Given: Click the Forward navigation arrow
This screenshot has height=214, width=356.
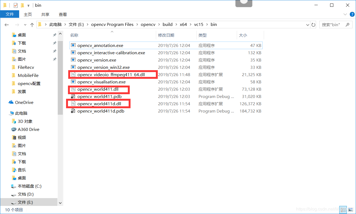Looking at the screenshot, I should click(17, 25).
